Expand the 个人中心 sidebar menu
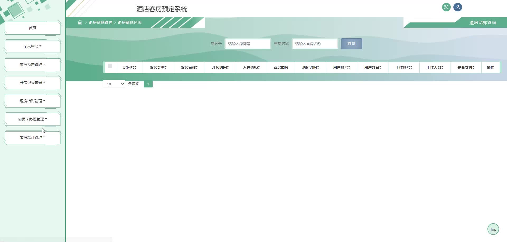The image size is (507, 242). pos(32,46)
